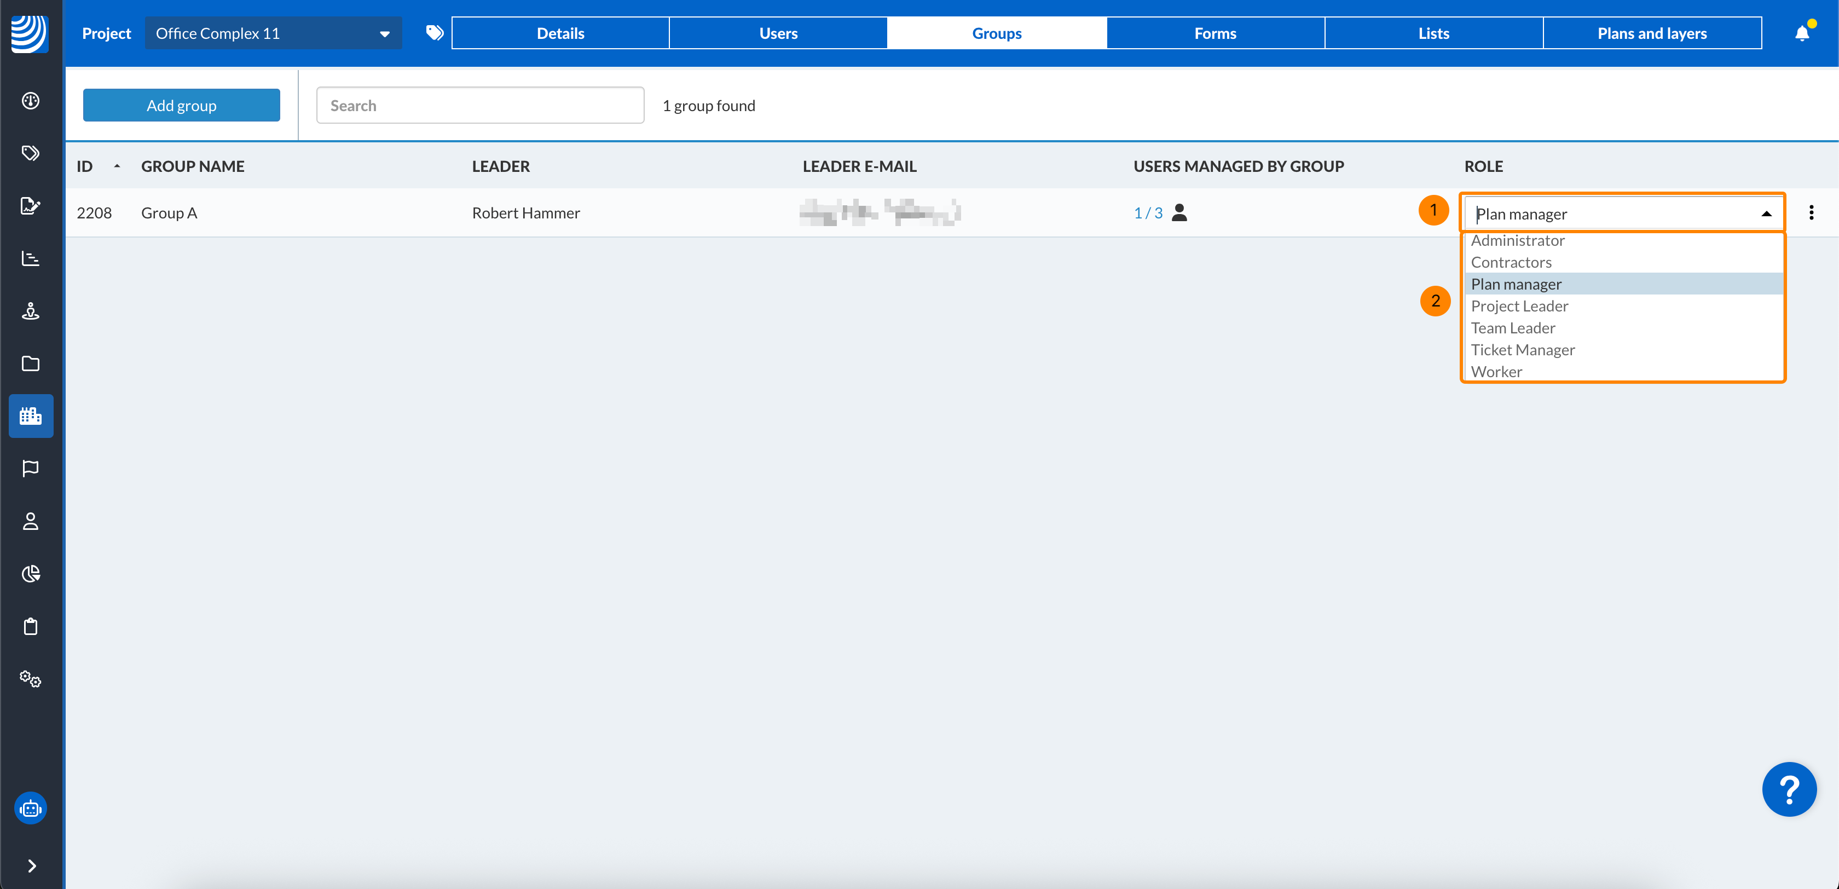Select Team Leader from role list
This screenshot has height=889, width=1839.
[1512, 328]
